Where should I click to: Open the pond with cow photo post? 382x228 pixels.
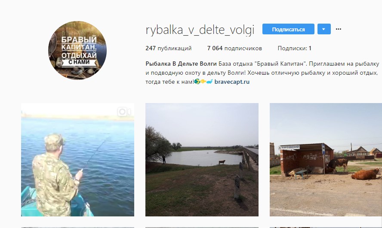[202, 160]
